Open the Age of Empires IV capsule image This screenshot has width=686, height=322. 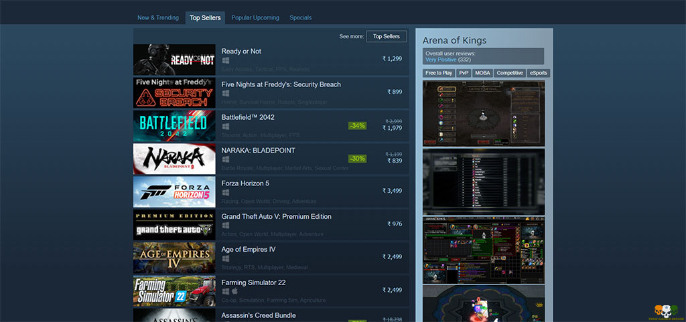pos(174,258)
